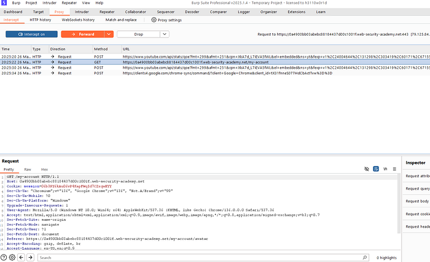This screenshot has height=262, width=430.
Task: Switch to the Target tab
Action: [38, 12]
